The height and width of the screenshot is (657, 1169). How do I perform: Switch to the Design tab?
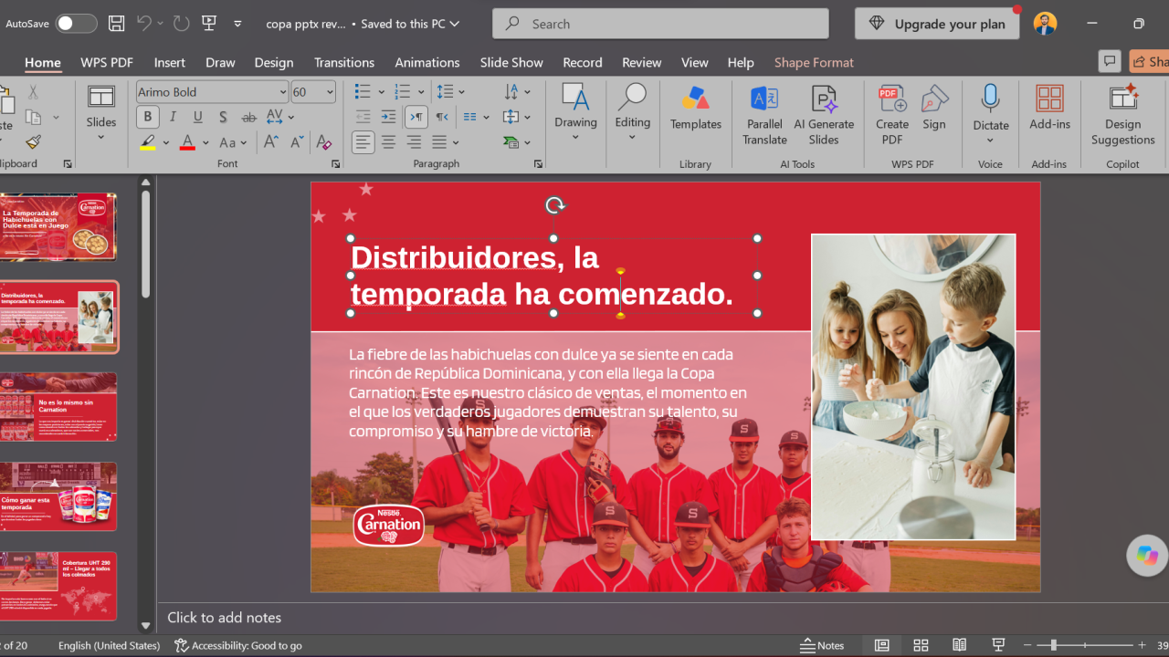pyautogui.click(x=274, y=62)
